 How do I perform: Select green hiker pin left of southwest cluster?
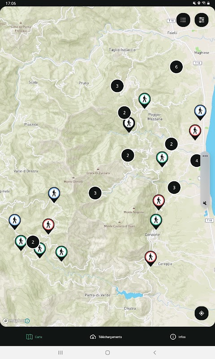point(21,243)
